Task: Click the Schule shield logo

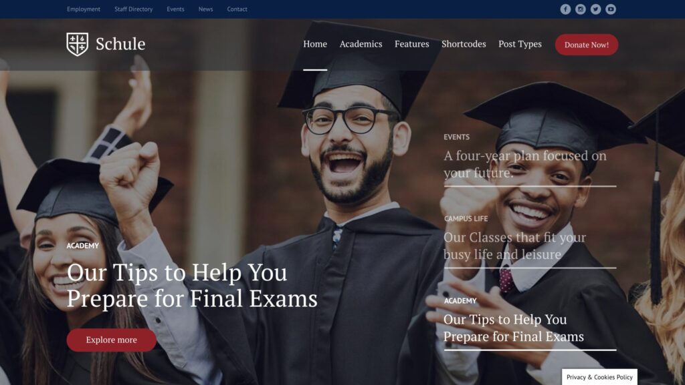Action: coord(78,44)
